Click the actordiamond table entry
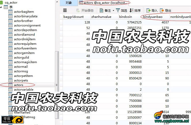 pos(24,35)
